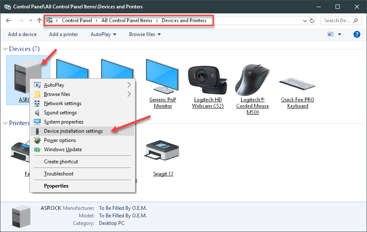Image resolution: width=367 pixels, height=232 pixels.
Task: Collapse the Printers group chevron
Action: click(x=5, y=123)
